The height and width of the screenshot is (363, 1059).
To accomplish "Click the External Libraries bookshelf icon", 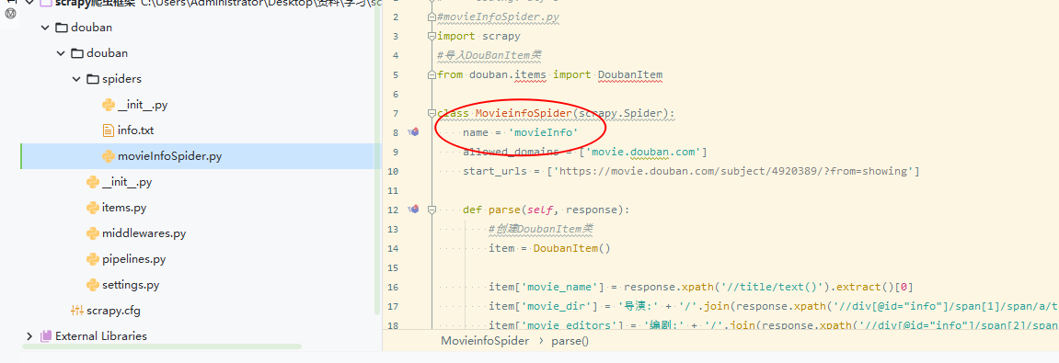I will pyautogui.click(x=46, y=336).
